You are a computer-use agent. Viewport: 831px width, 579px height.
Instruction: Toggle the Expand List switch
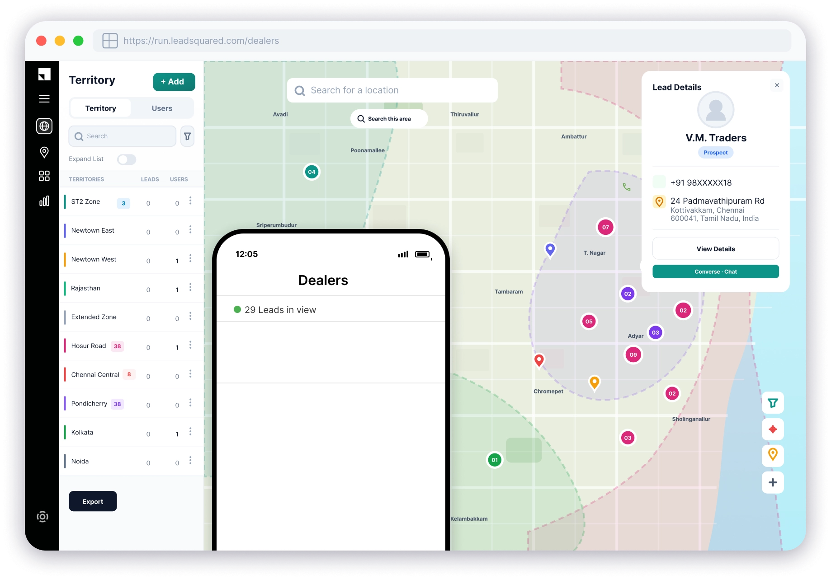pos(127,159)
